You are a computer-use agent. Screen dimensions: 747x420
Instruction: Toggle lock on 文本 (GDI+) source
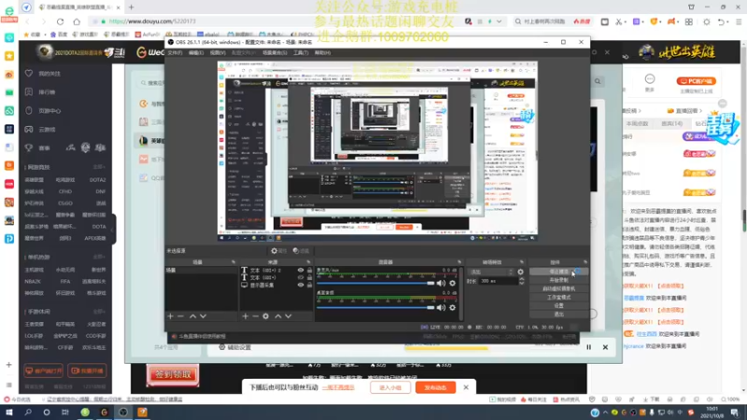(310, 277)
